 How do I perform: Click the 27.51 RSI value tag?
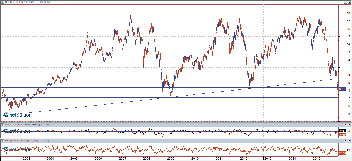342,153
